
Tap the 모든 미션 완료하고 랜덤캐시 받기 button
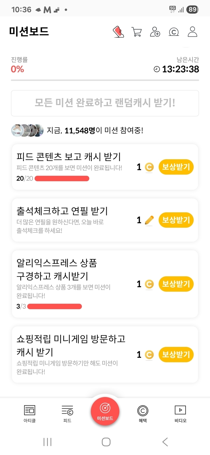[x=105, y=103]
